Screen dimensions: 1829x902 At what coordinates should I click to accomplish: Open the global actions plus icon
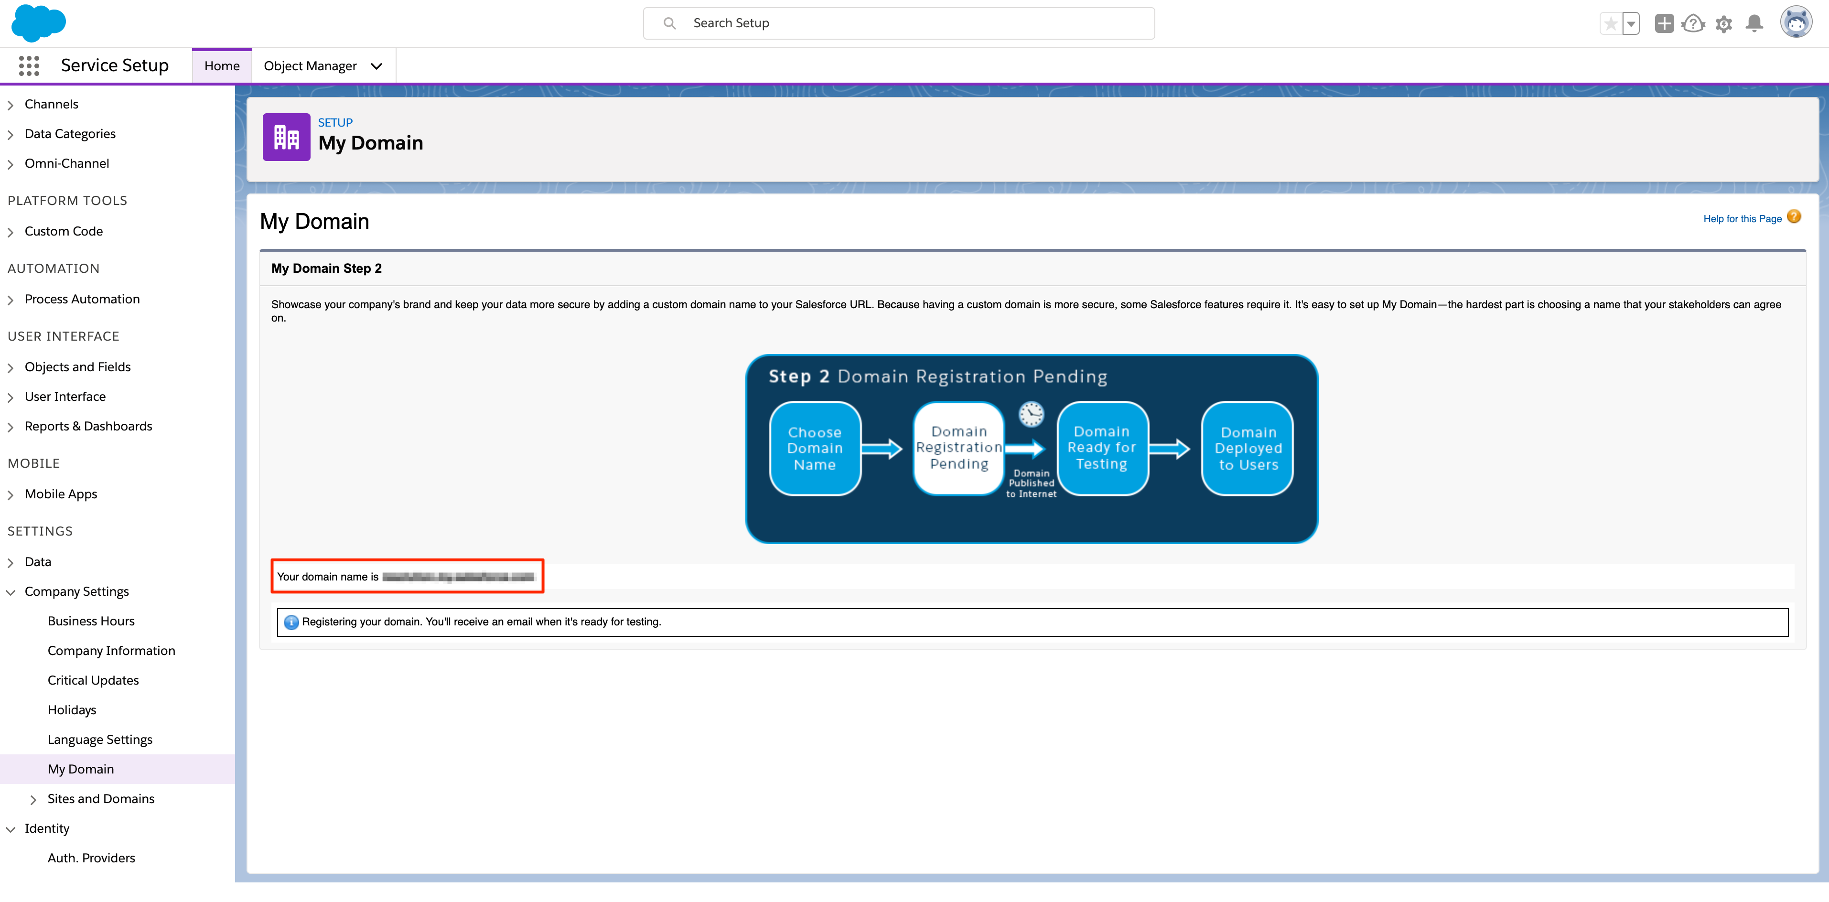[x=1664, y=23]
